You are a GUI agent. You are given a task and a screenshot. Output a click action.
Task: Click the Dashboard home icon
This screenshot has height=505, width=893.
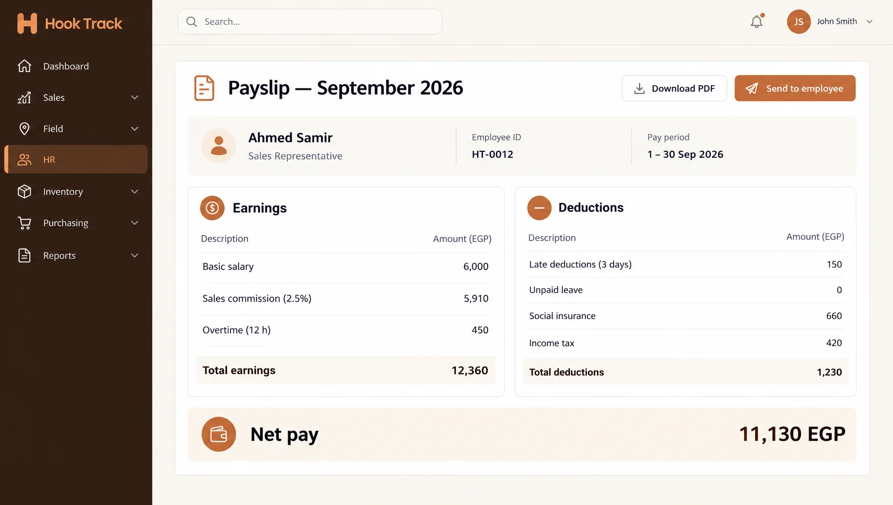point(24,66)
